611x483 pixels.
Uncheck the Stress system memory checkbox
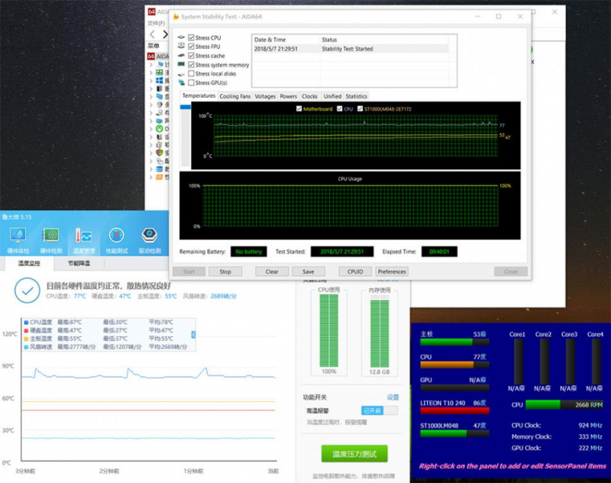[x=192, y=65]
